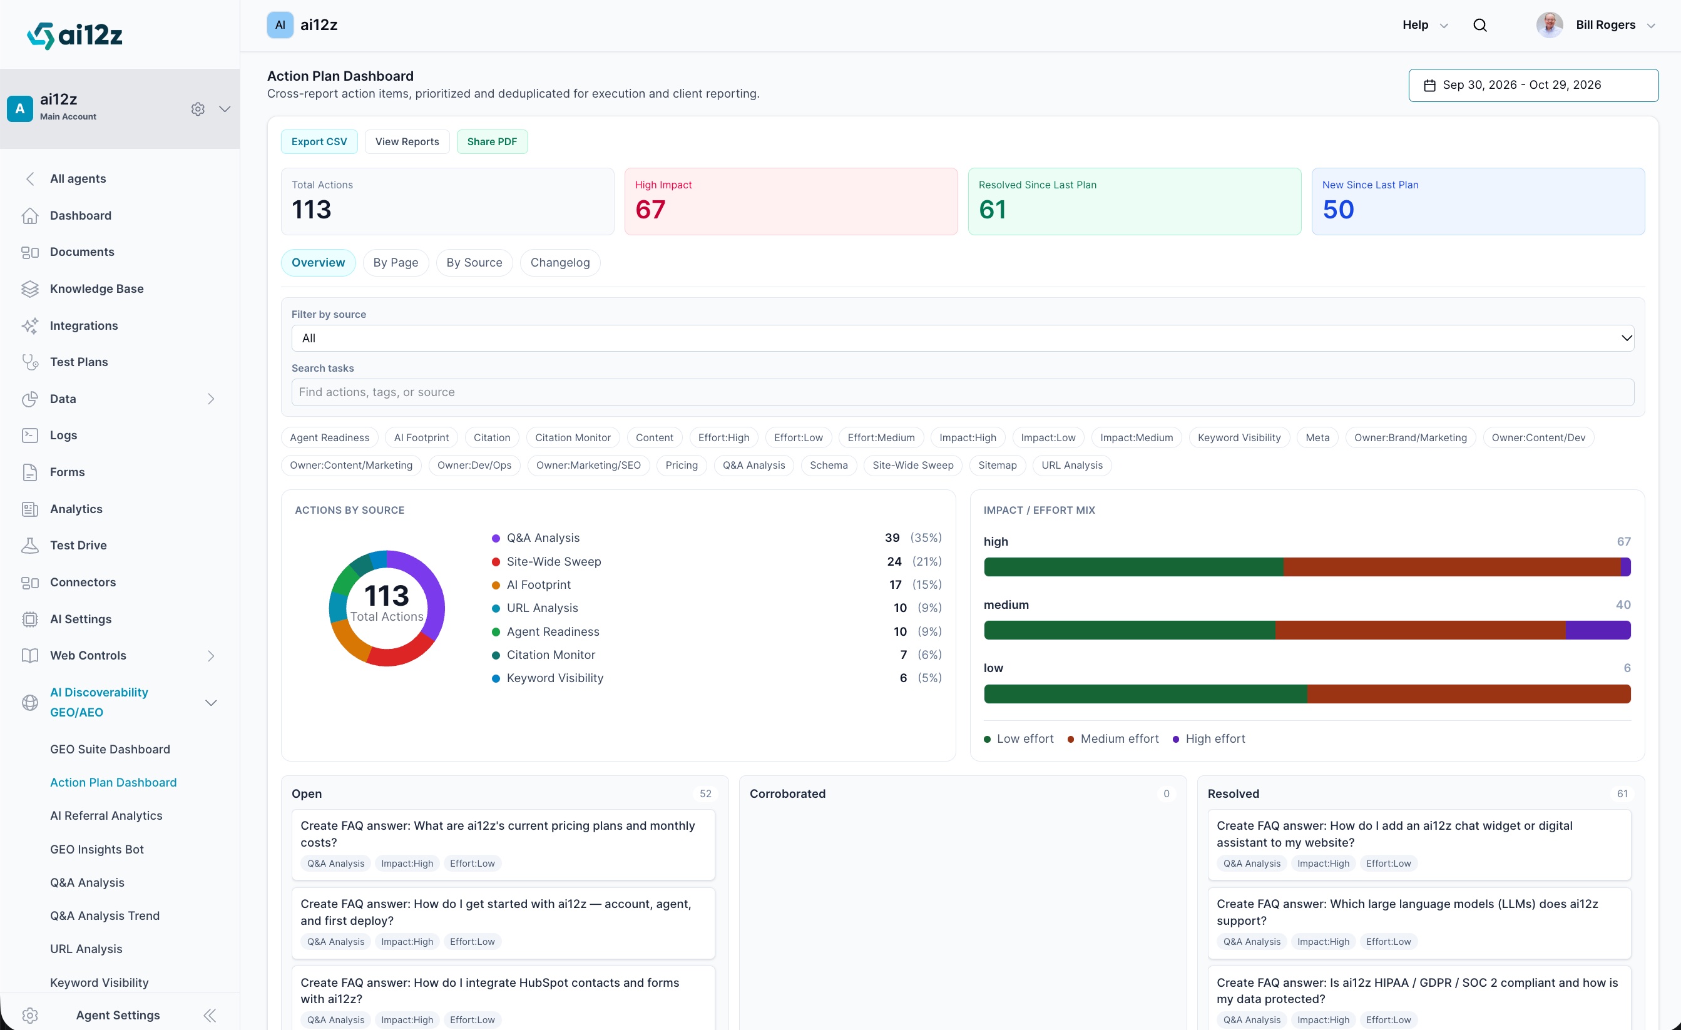Switch to the By Page tab
This screenshot has height=1030, width=1681.
396,263
